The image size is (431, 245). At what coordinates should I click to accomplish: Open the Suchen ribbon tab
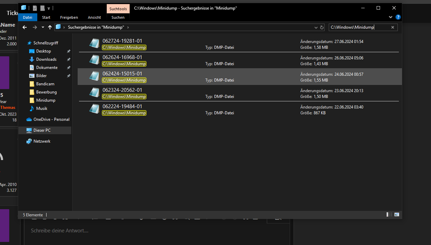[118, 17]
